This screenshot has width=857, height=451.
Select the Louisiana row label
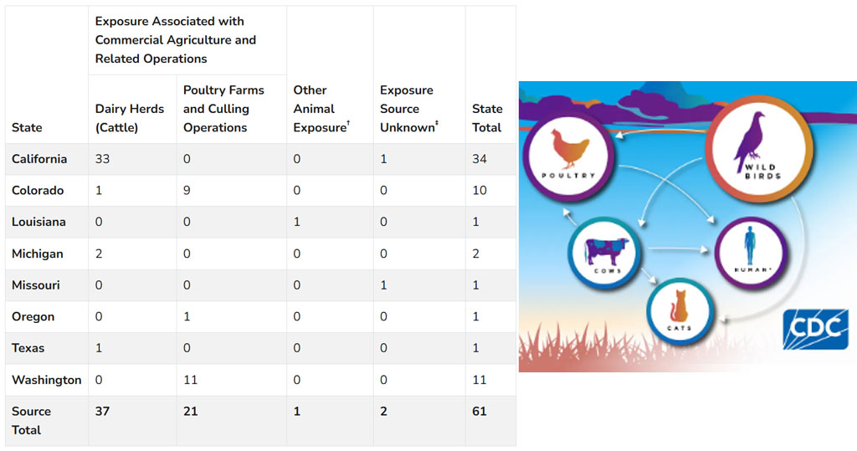point(38,222)
